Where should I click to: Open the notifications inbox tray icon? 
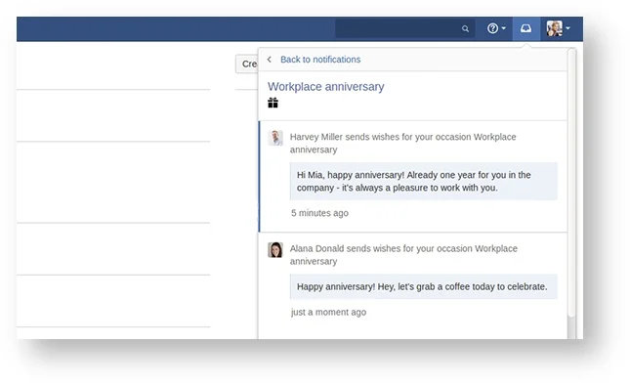(525, 28)
